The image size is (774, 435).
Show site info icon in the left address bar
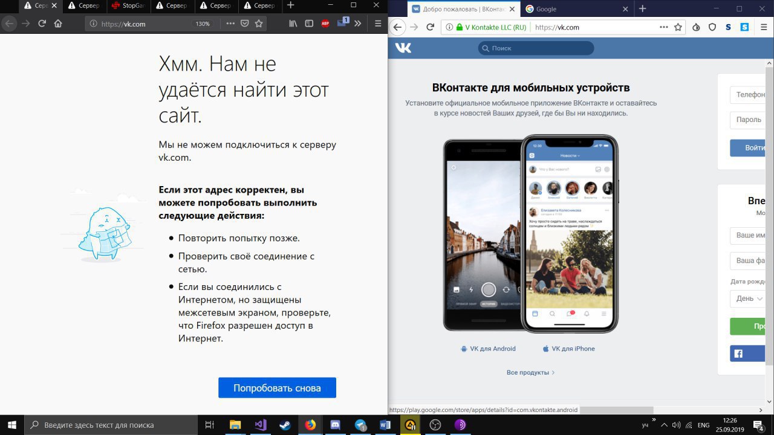(x=93, y=24)
